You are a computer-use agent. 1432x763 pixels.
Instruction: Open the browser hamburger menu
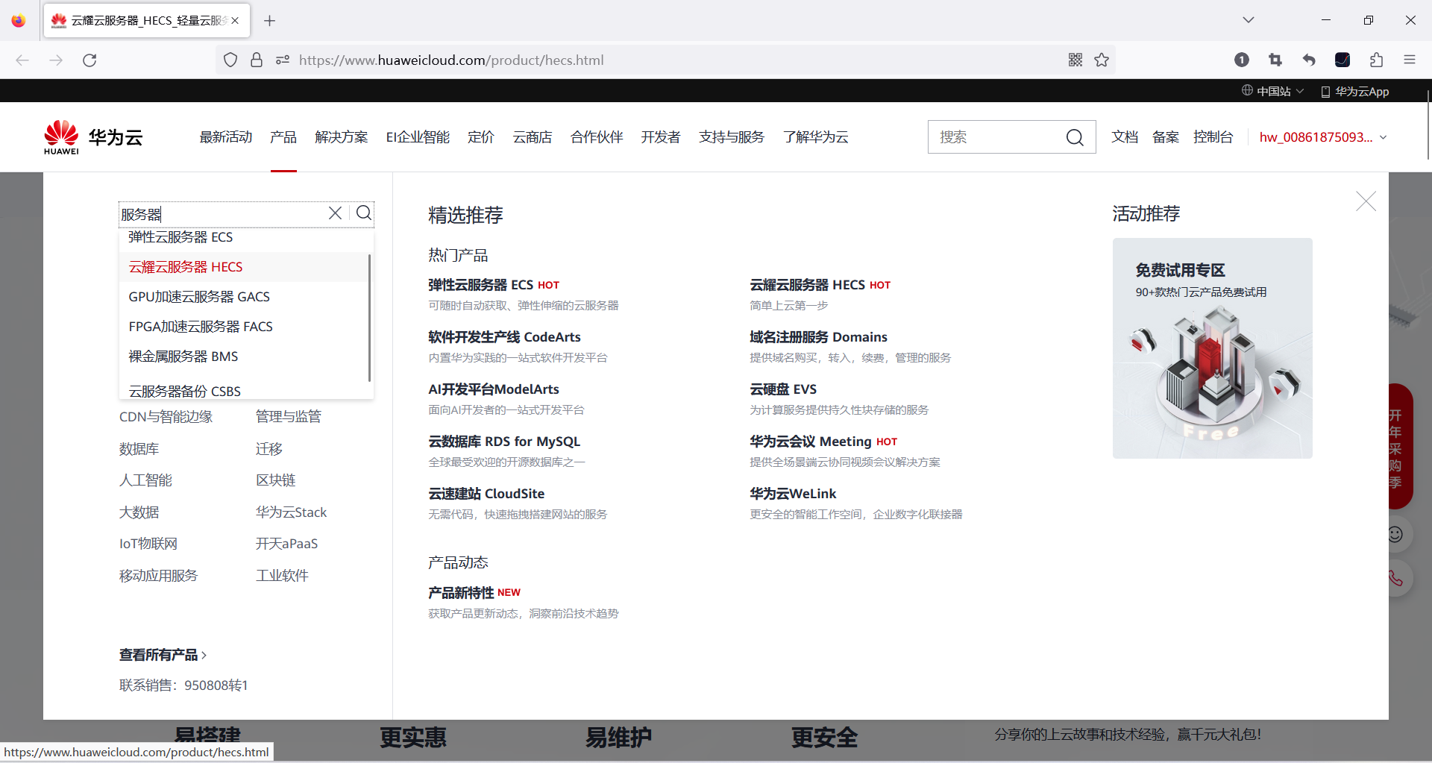(1410, 60)
